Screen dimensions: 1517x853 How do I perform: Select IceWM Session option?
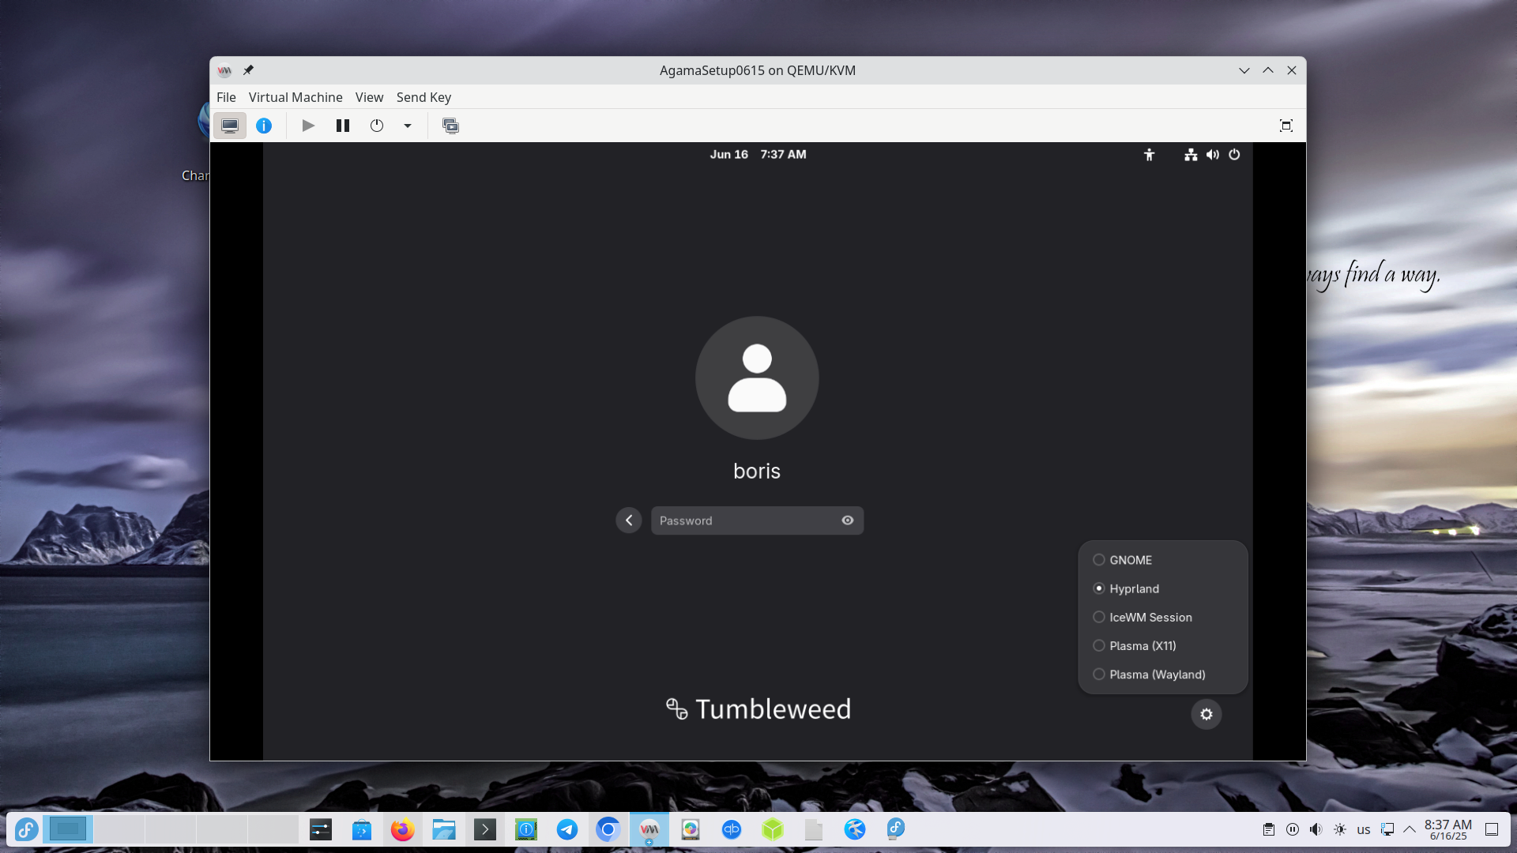coord(1150,618)
